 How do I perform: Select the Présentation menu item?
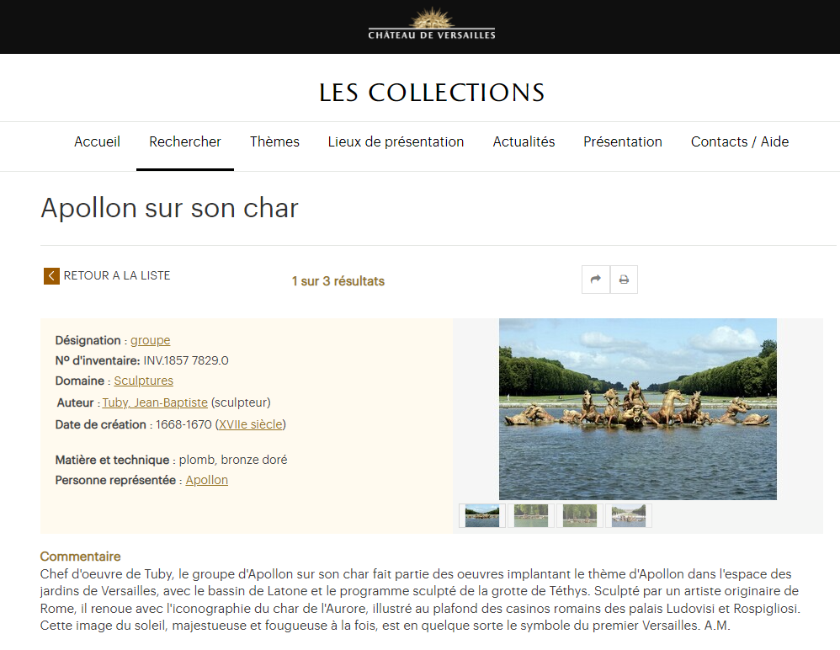(x=623, y=141)
